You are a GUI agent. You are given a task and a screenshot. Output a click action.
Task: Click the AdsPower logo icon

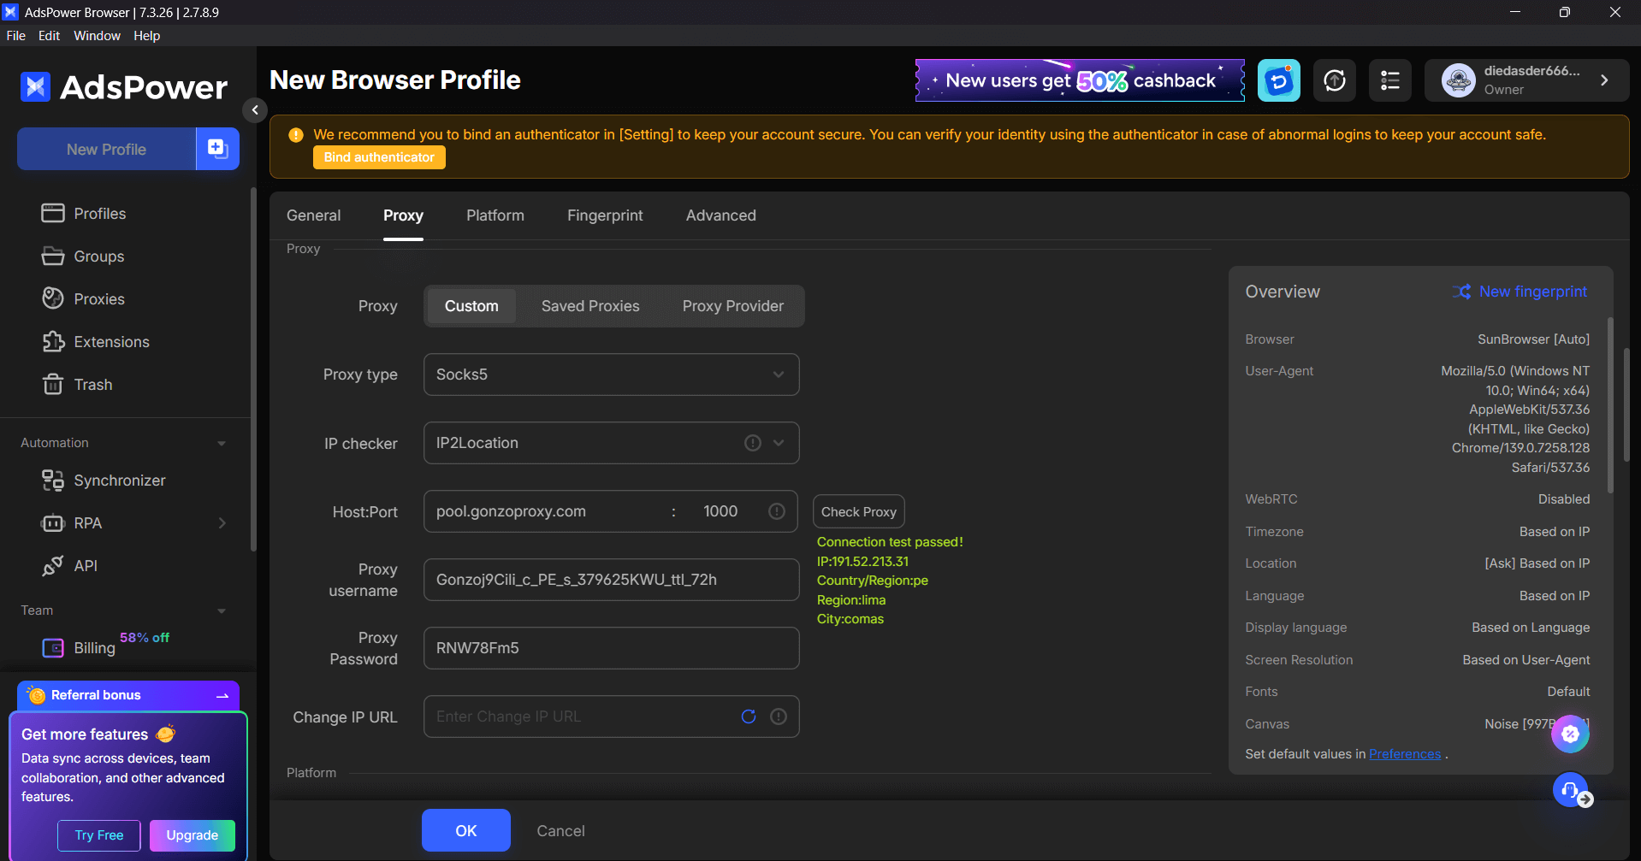tap(35, 86)
